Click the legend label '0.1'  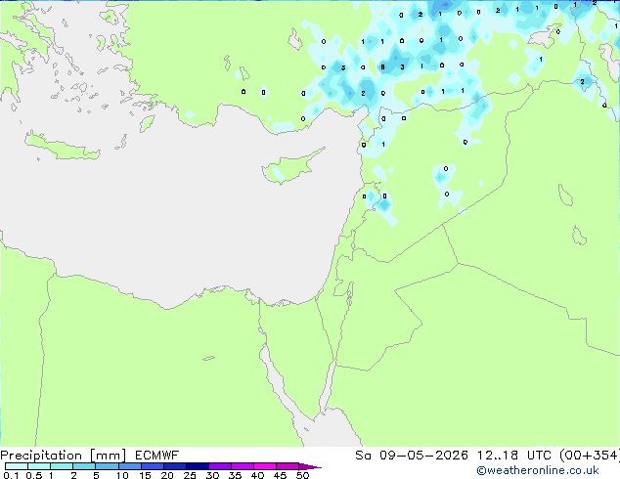(11, 475)
